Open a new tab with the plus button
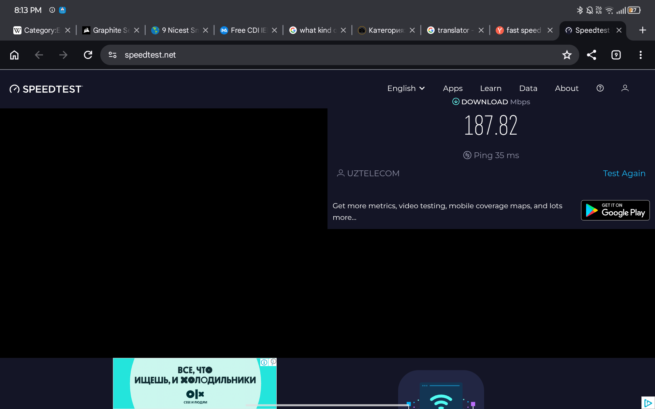Viewport: 655px width, 409px height. (643, 30)
